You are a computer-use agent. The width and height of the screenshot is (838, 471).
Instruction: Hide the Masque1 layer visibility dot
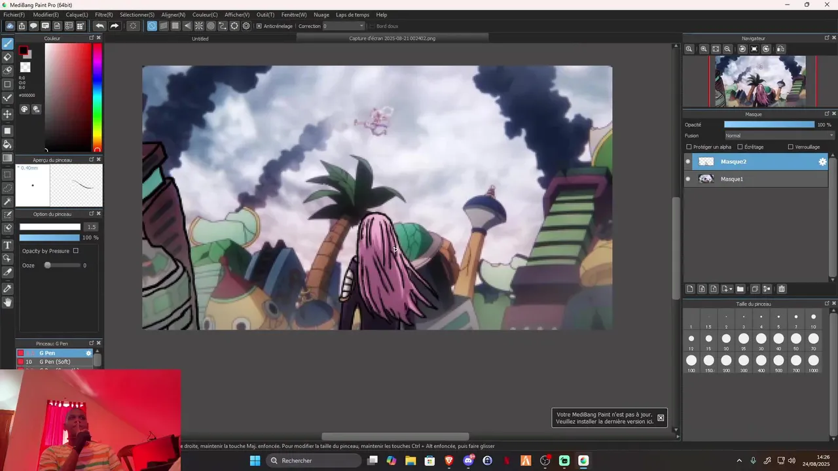pos(687,179)
